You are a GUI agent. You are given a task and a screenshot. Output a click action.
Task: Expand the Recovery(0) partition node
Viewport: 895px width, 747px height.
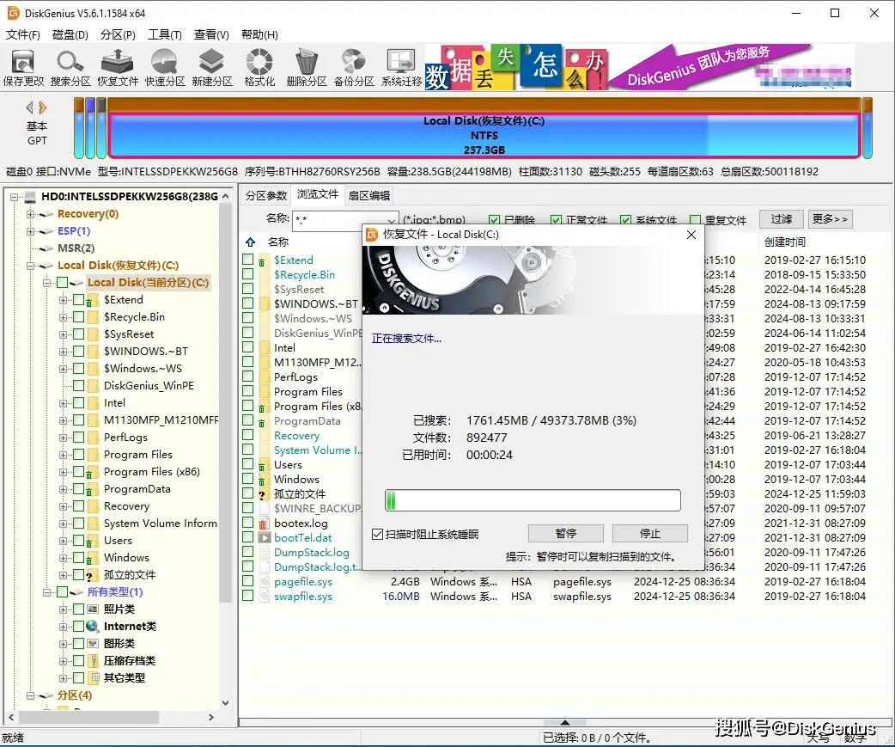31,214
